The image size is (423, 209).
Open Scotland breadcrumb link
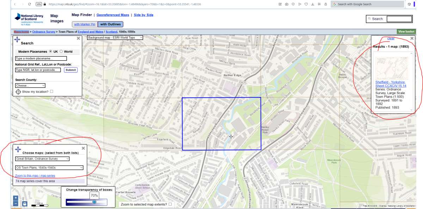[x=111, y=32]
